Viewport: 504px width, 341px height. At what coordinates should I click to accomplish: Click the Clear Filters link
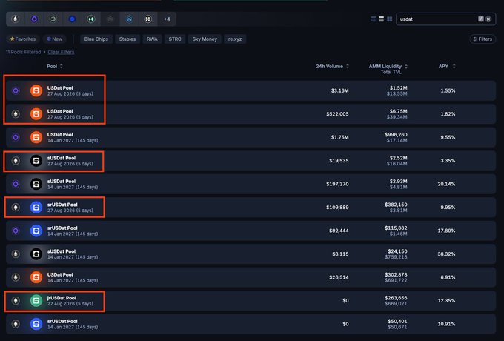coord(61,52)
